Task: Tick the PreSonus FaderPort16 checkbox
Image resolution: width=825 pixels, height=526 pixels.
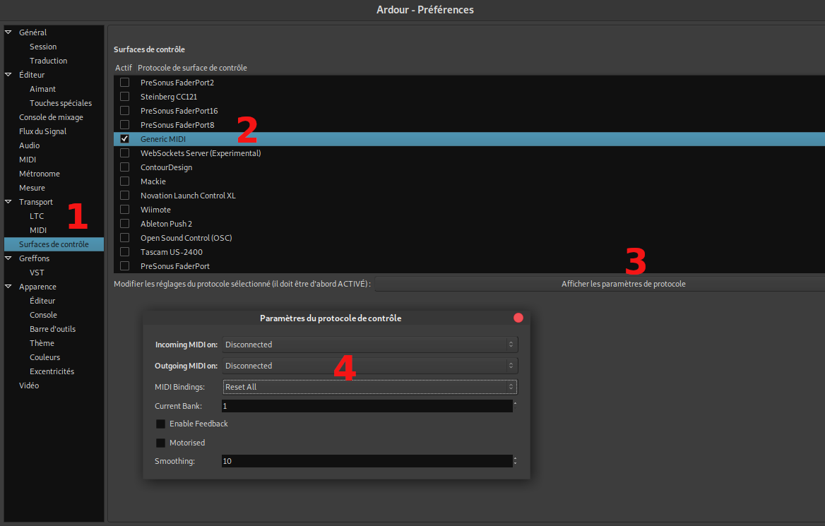Action: [x=125, y=111]
